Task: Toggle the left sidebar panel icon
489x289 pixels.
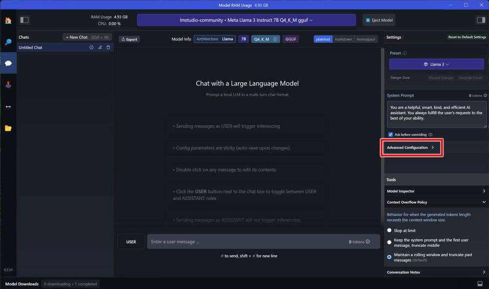Action: coord(24,20)
